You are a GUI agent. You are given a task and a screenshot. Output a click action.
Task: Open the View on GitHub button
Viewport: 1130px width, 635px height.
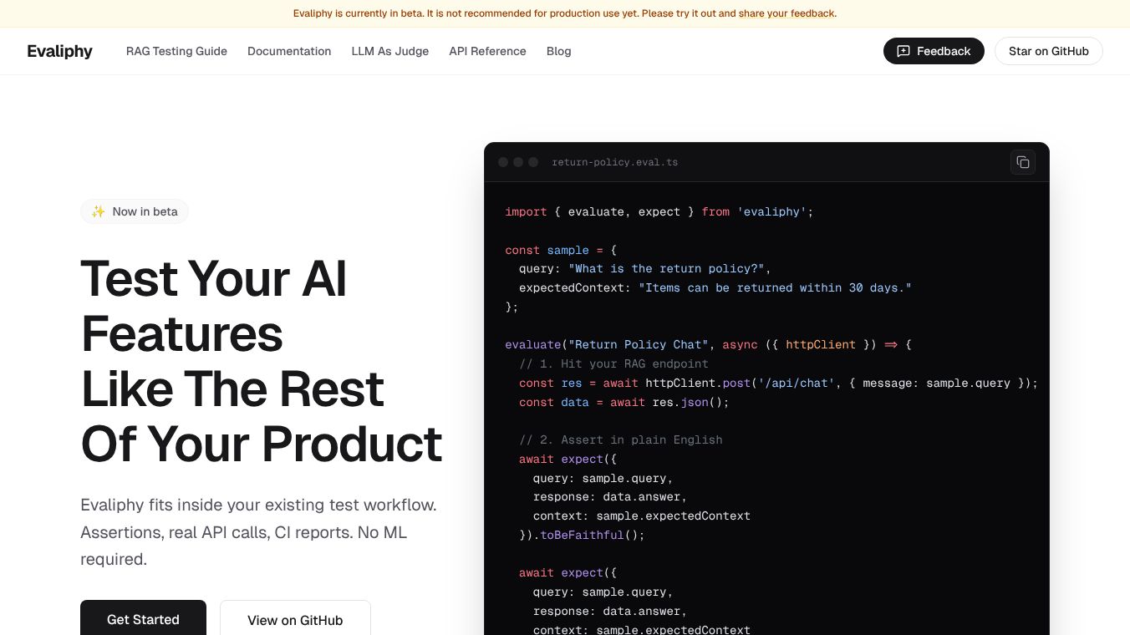(295, 618)
